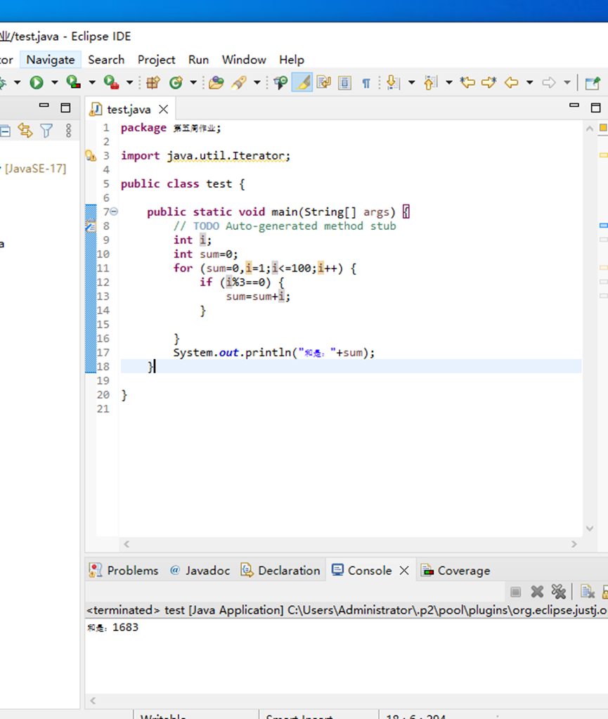Collapse the main method fold marker

114,212
